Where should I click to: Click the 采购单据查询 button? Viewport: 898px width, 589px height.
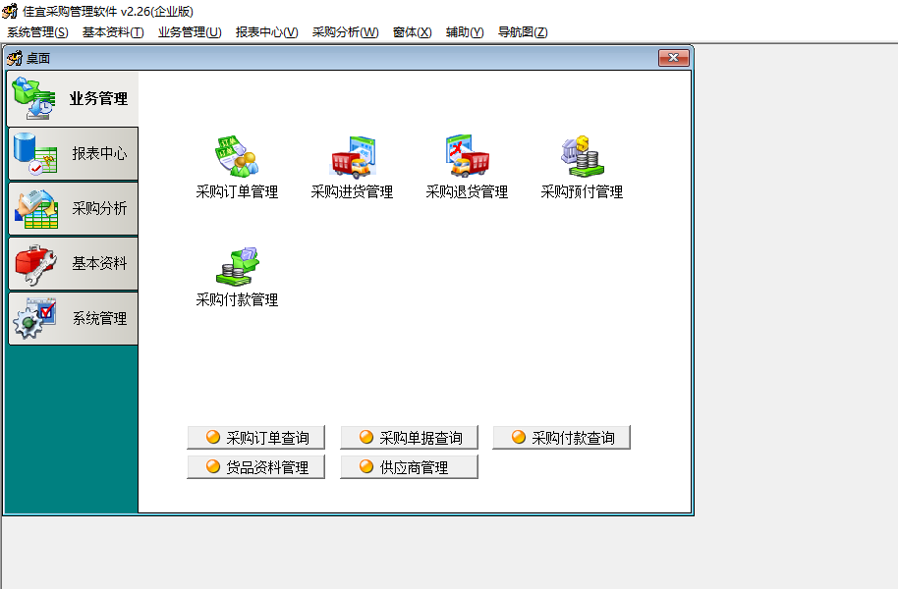409,437
